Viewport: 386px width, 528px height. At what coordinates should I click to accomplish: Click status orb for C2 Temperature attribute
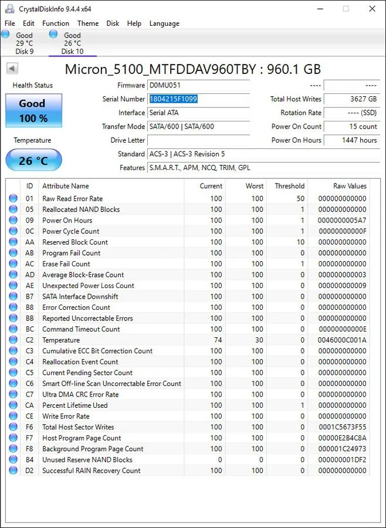point(13,340)
